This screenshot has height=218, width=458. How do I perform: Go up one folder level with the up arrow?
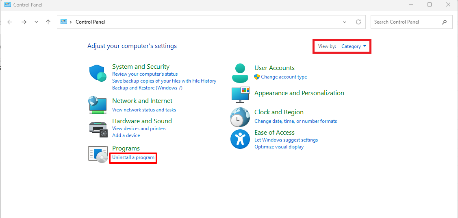coord(48,22)
